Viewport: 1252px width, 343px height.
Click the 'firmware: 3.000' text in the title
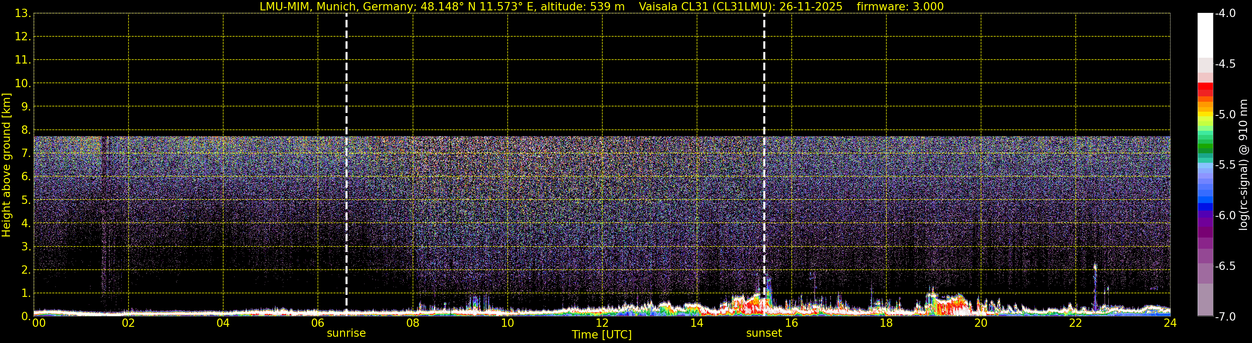click(900, 7)
